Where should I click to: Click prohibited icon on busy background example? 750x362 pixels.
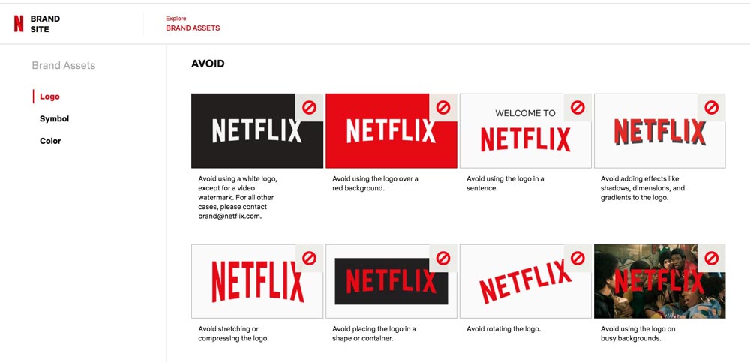pos(712,258)
